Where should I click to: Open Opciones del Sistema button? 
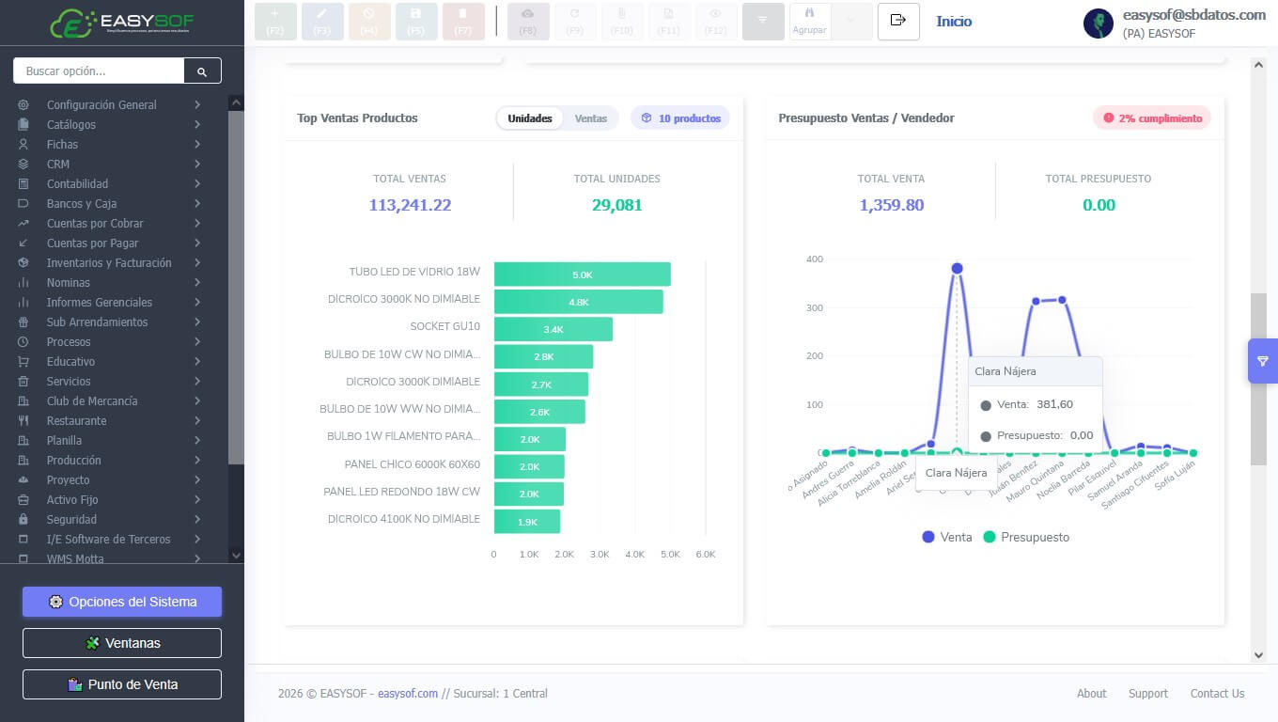click(x=122, y=602)
